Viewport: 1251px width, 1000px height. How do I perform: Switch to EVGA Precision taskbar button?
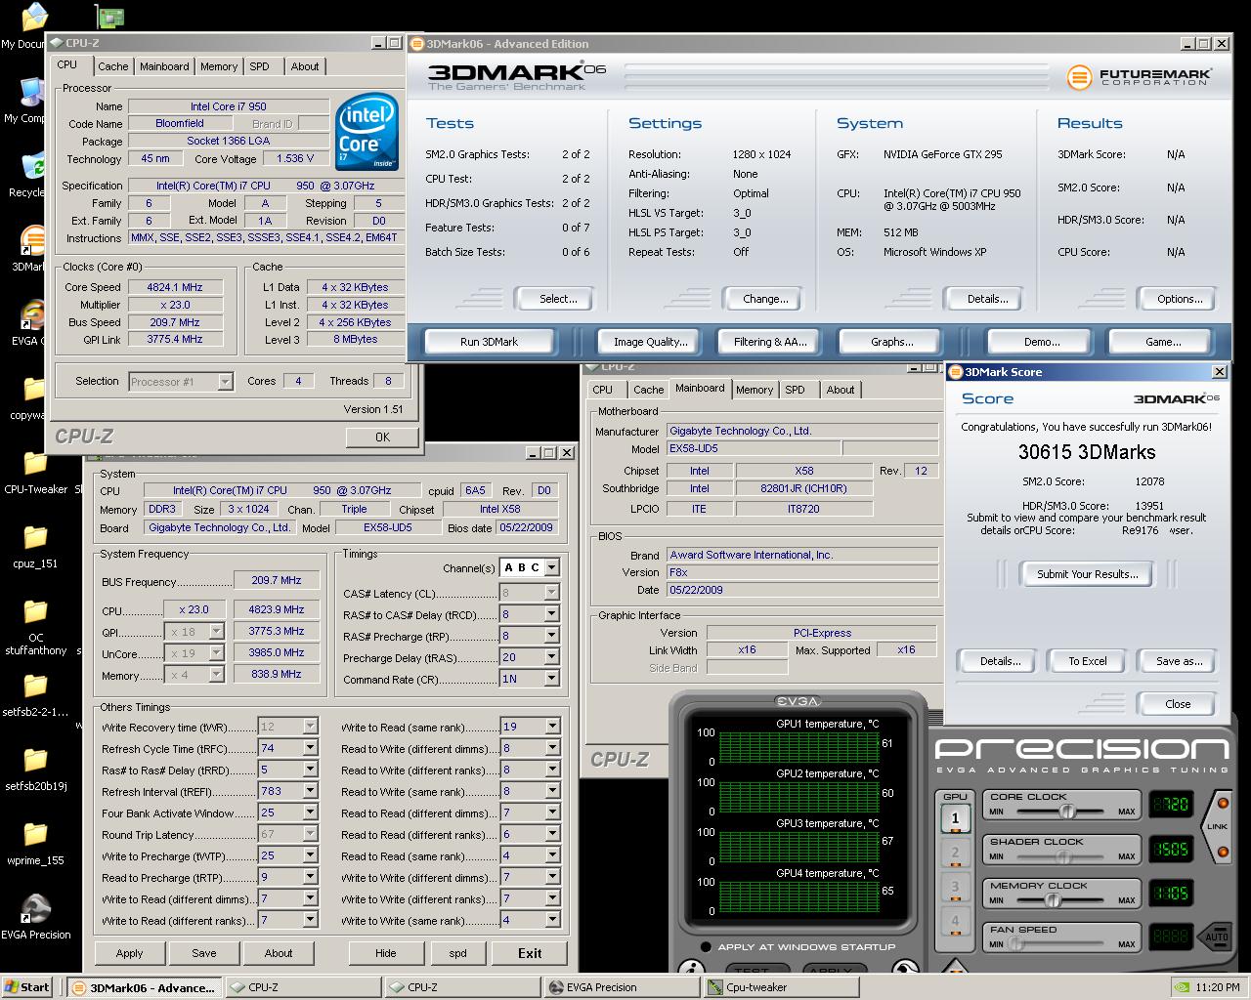pos(622,987)
